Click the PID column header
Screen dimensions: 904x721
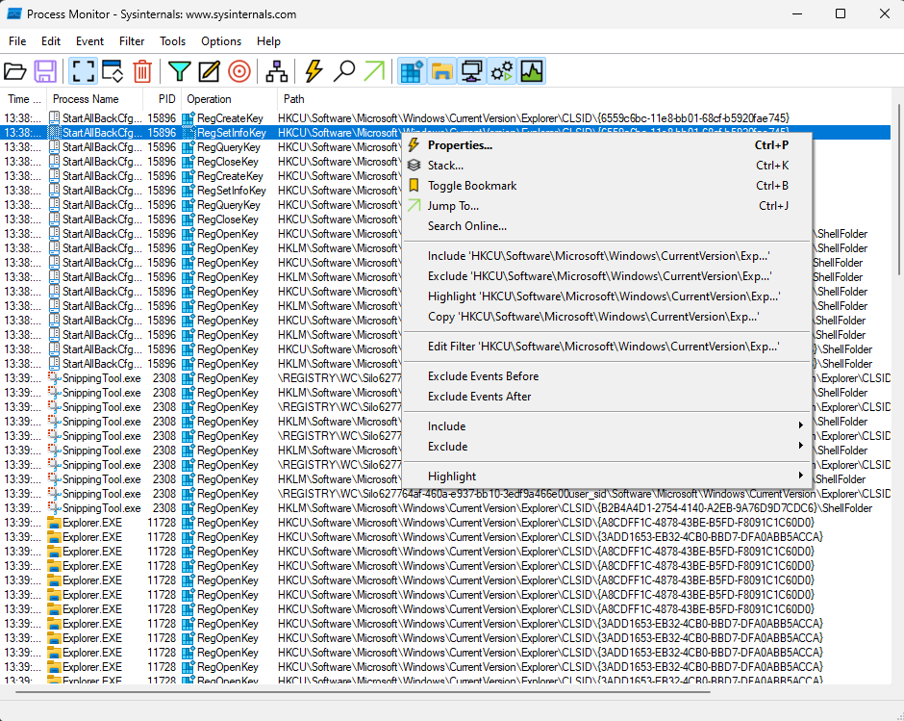tap(163, 99)
